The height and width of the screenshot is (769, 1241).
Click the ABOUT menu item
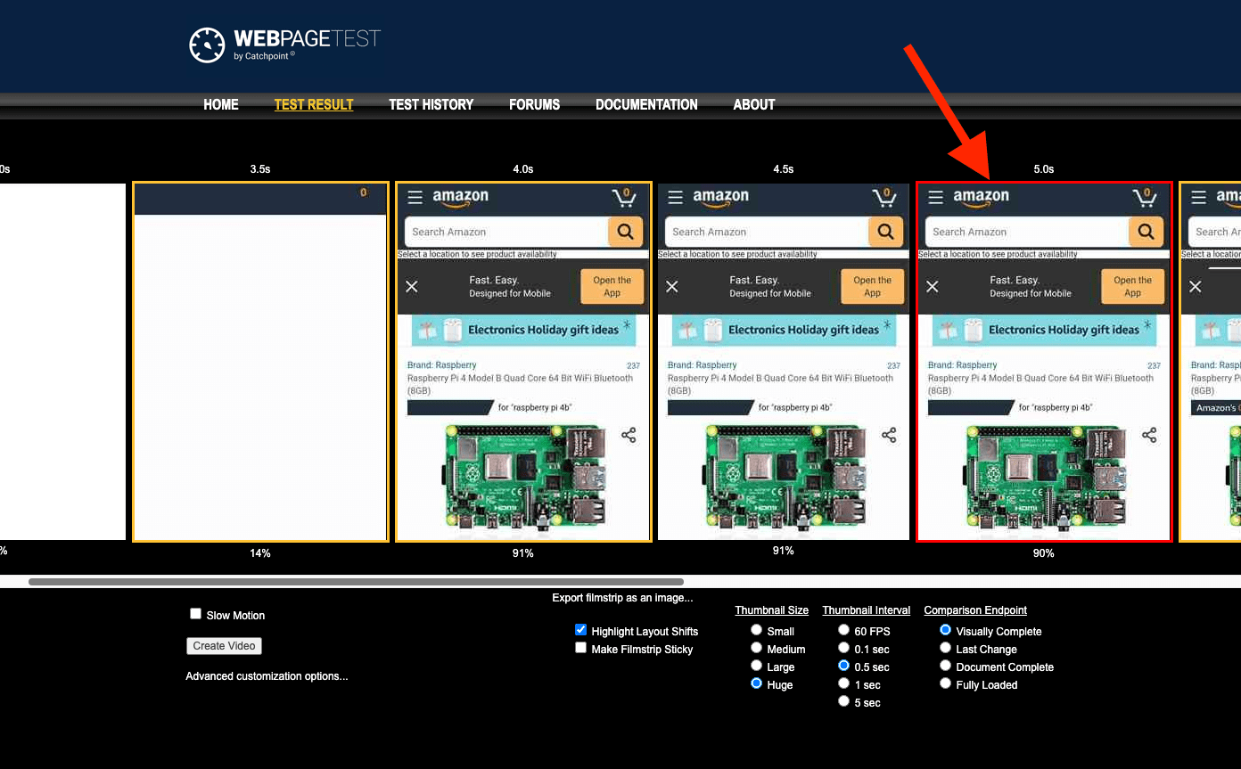[x=754, y=104]
